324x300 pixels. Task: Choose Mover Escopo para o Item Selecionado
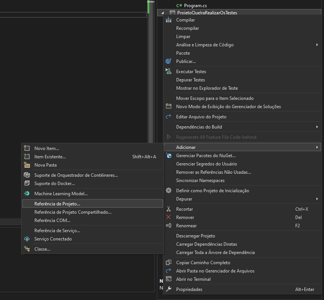tap(242, 98)
